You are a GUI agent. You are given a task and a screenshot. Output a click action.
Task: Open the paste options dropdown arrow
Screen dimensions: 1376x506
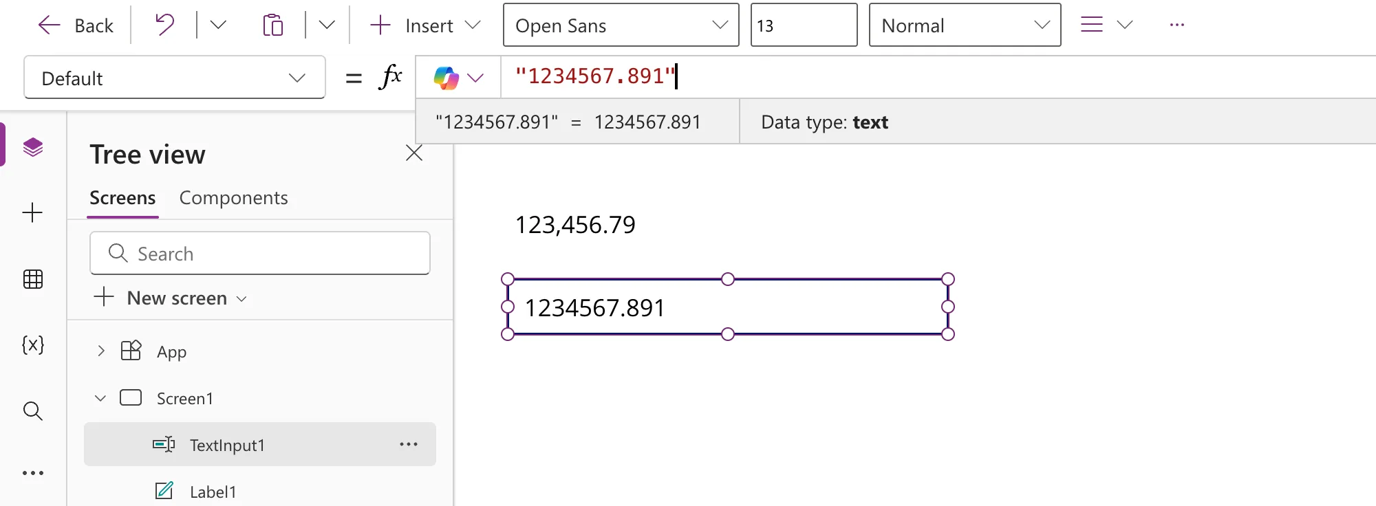point(327,25)
